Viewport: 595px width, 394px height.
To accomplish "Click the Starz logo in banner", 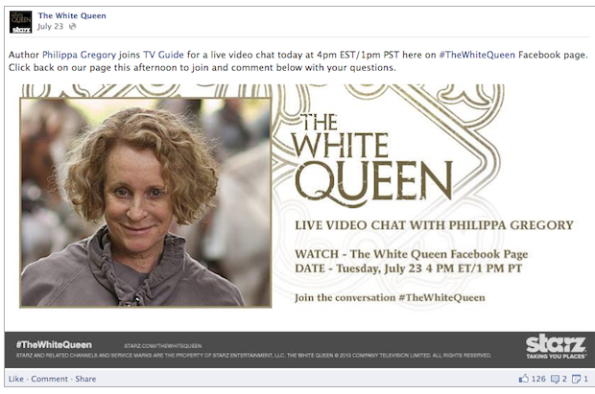I will [x=556, y=347].
